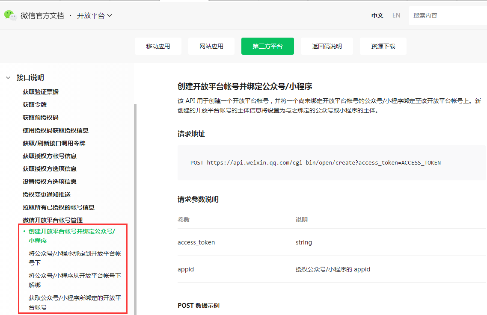487x315 pixels.
Task: Click the WeChat logo icon
Action: pyautogui.click(x=10, y=15)
